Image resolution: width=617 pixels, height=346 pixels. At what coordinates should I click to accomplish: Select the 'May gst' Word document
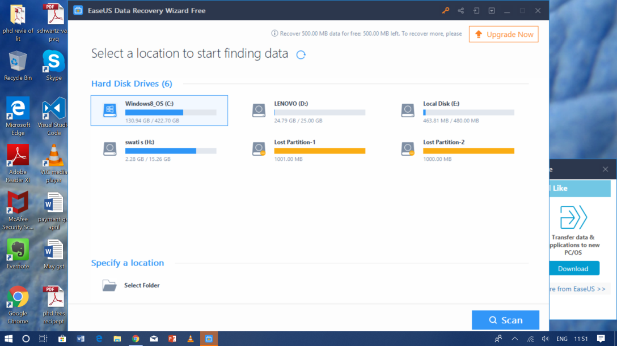(54, 254)
